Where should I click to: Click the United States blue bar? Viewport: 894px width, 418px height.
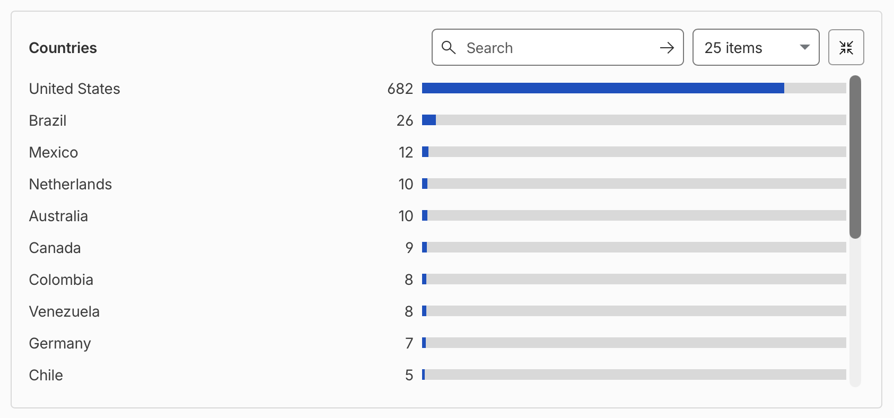click(603, 88)
